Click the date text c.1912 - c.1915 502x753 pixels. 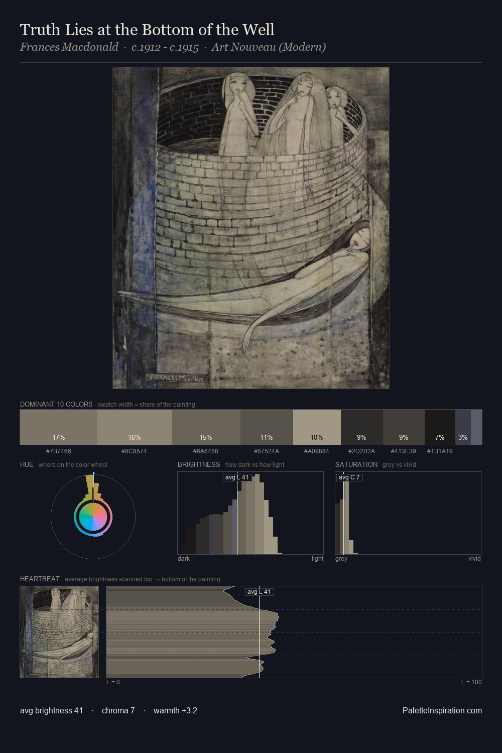(165, 47)
